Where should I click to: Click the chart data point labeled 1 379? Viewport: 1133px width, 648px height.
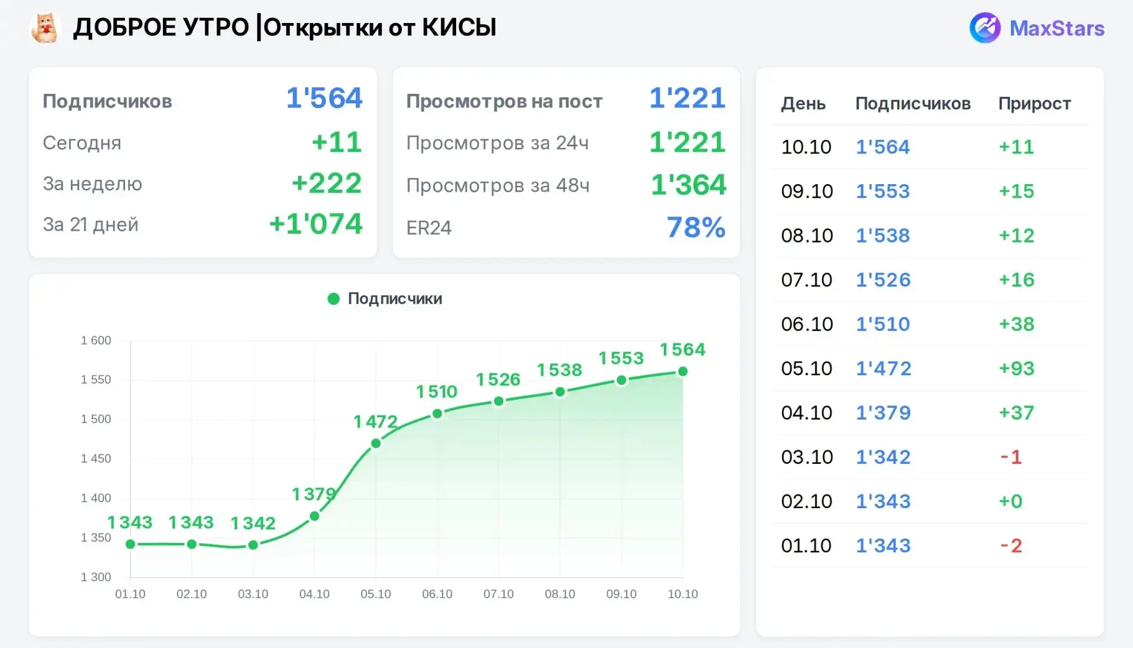(x=315, y=516)
